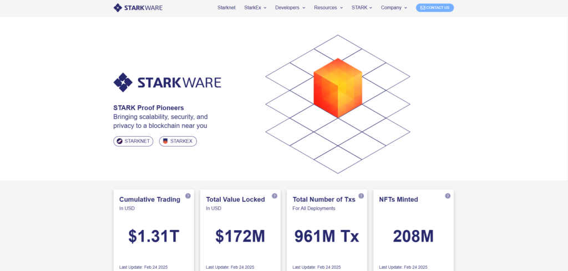
Task: Click Last Update under Total Value Locked
Action: coord(230,267)
